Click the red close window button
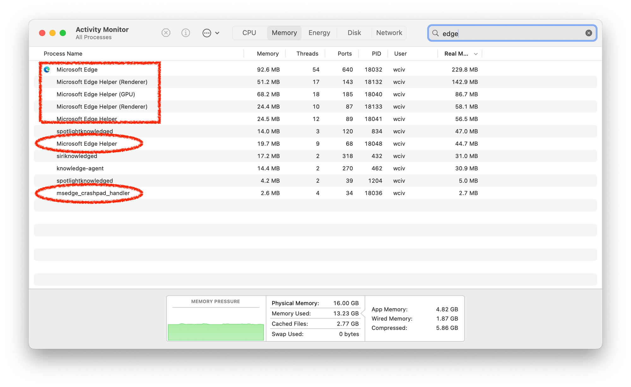Screen dimensions: 631x387 (x=42, y=33)
